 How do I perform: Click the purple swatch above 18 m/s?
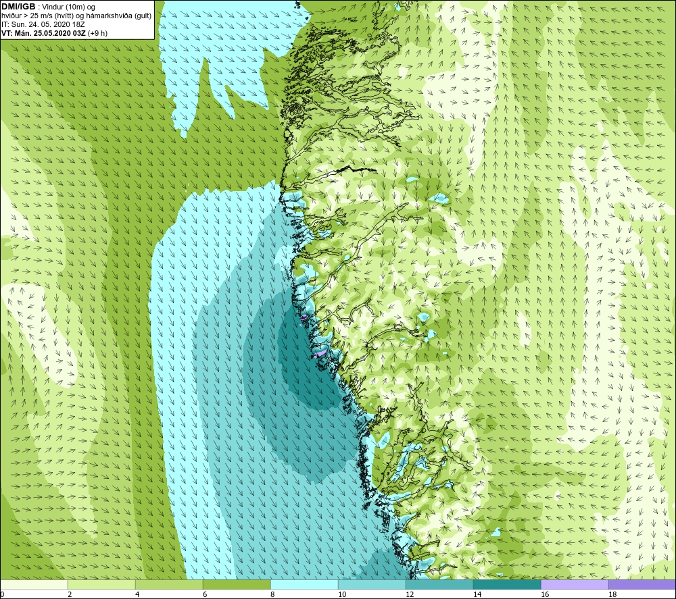point(642,584)
